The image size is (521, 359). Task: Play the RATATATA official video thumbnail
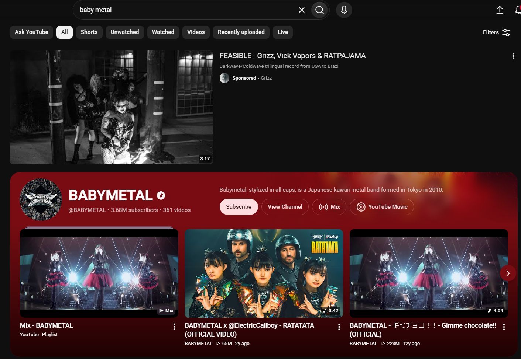pyautogui.click(x=264, y=273)
